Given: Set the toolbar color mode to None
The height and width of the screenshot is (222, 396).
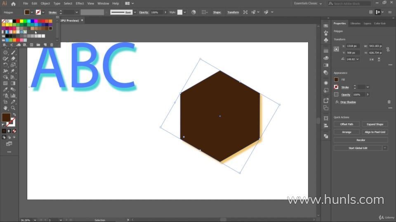Looking at the screenshot, I should tap(14, 131).
